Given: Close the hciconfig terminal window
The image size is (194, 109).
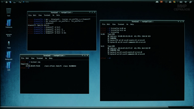Looking at the screenshot, I should [183, 21].
